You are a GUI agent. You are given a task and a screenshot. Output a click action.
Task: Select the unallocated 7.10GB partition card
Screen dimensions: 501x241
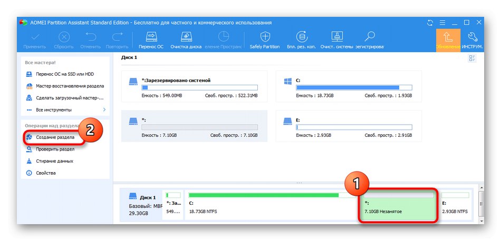tap(194, 126)
